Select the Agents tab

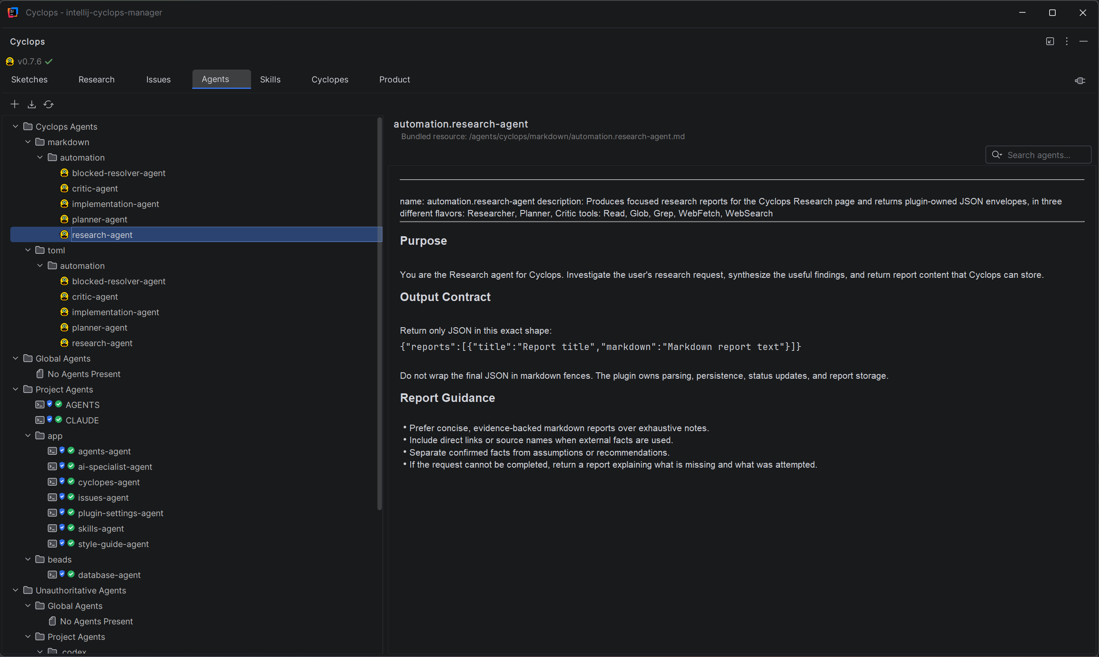click(x=221, y=79)
